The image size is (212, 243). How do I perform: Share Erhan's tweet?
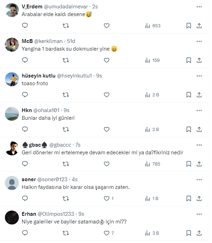[x=199, y=233]
